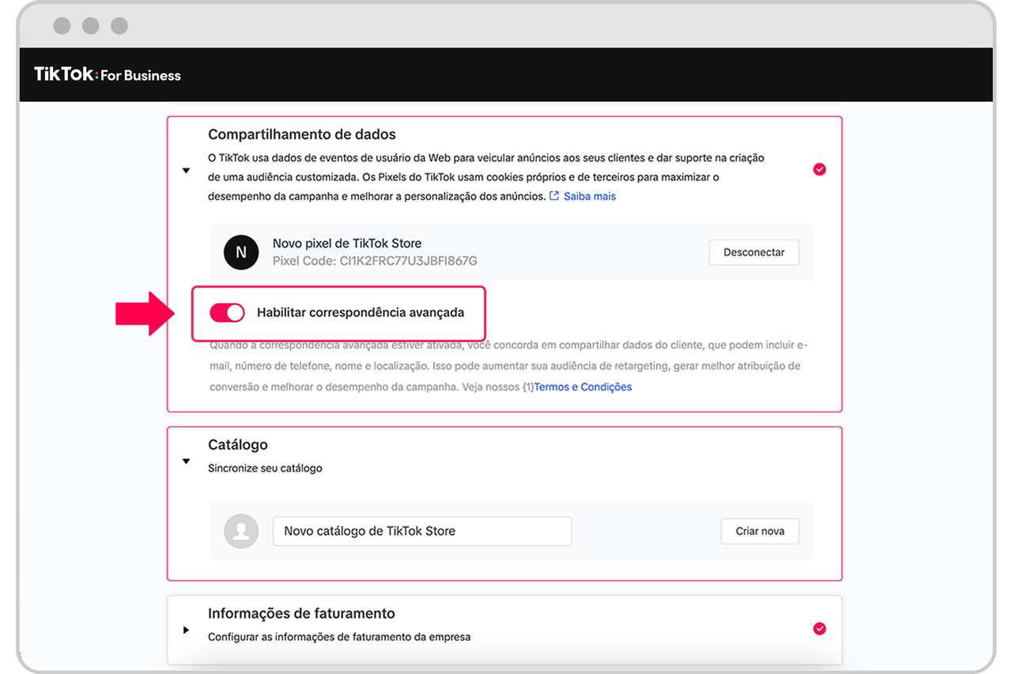The image size is (1012, 674).
Task: Click the window maximize dot
Action: (119, 26)
